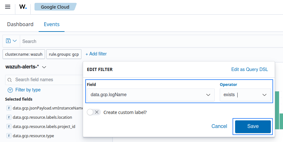Click the main Search query input
The image size is (283, 142).
150,41
